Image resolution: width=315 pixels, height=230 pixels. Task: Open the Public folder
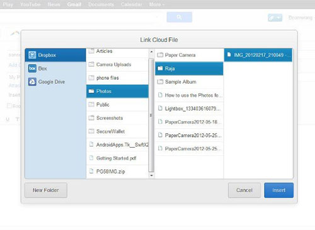(x=117, y=104)
